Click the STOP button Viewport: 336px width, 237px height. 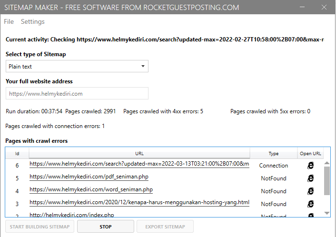pyautogui.click(x=106, y=227)
